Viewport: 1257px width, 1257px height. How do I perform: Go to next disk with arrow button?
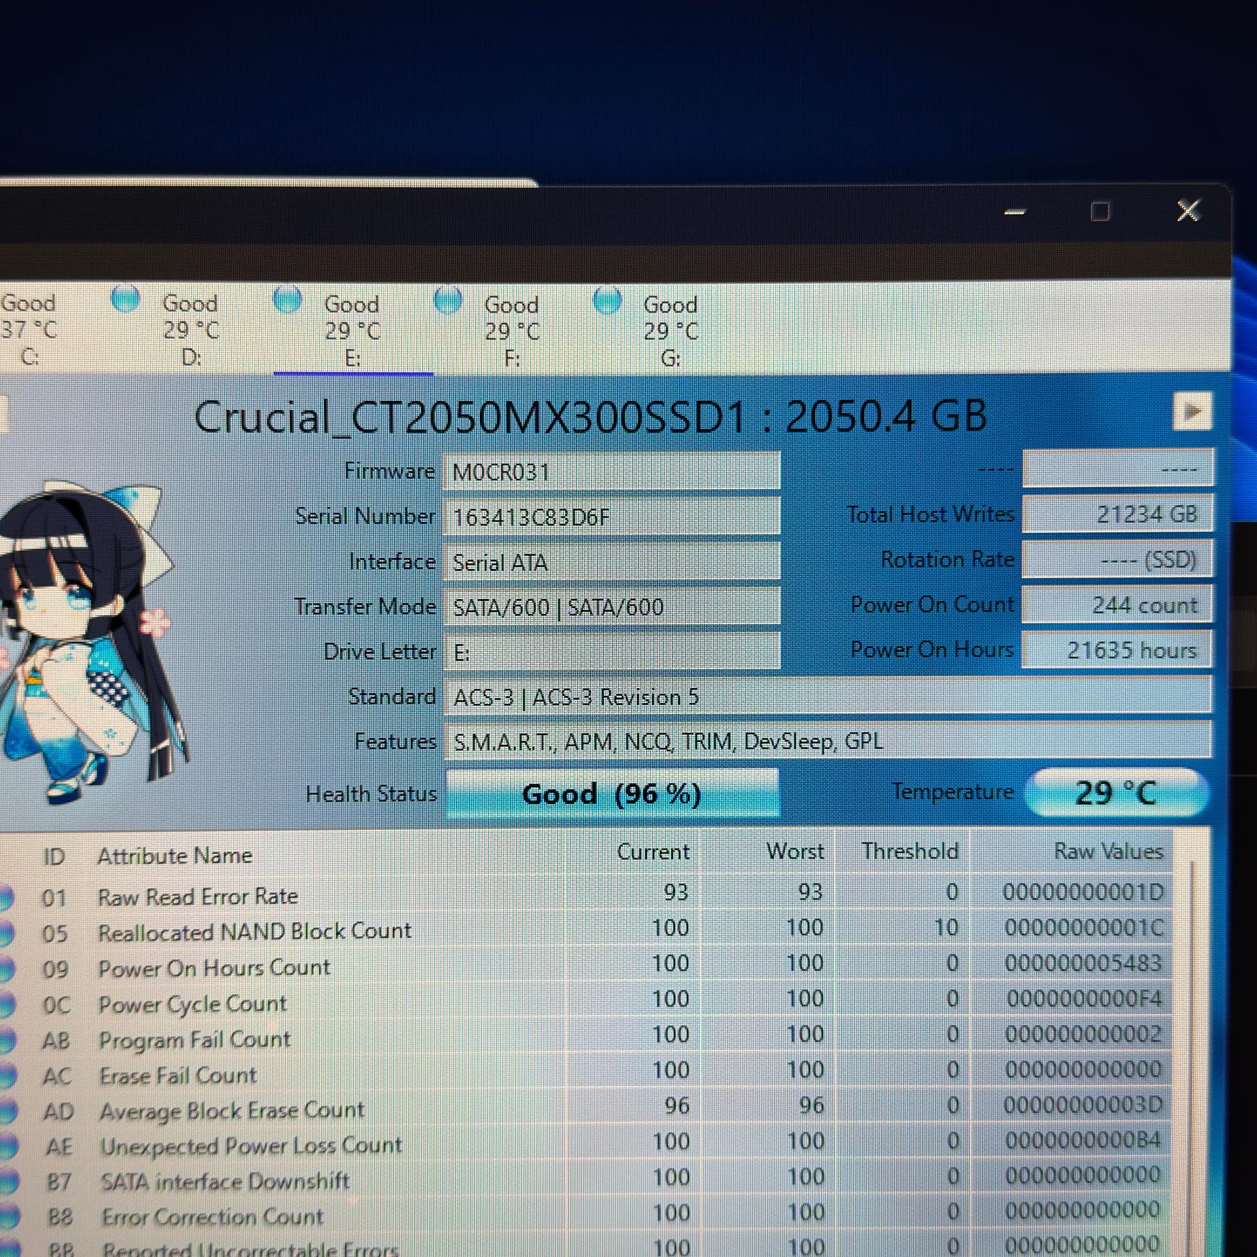click(1193, 411)
